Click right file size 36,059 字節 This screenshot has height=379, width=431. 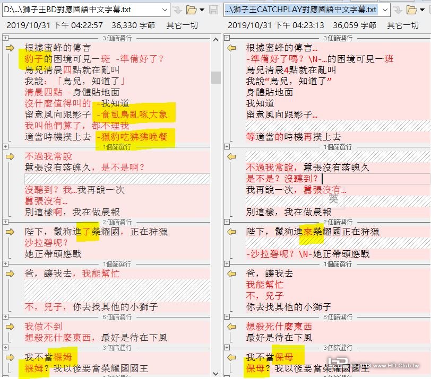[x=355, y=25]
